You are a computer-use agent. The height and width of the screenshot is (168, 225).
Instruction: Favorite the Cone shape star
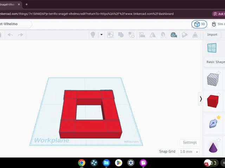218,140
